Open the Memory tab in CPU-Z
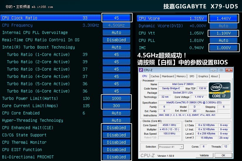 [x=181, y=76]
